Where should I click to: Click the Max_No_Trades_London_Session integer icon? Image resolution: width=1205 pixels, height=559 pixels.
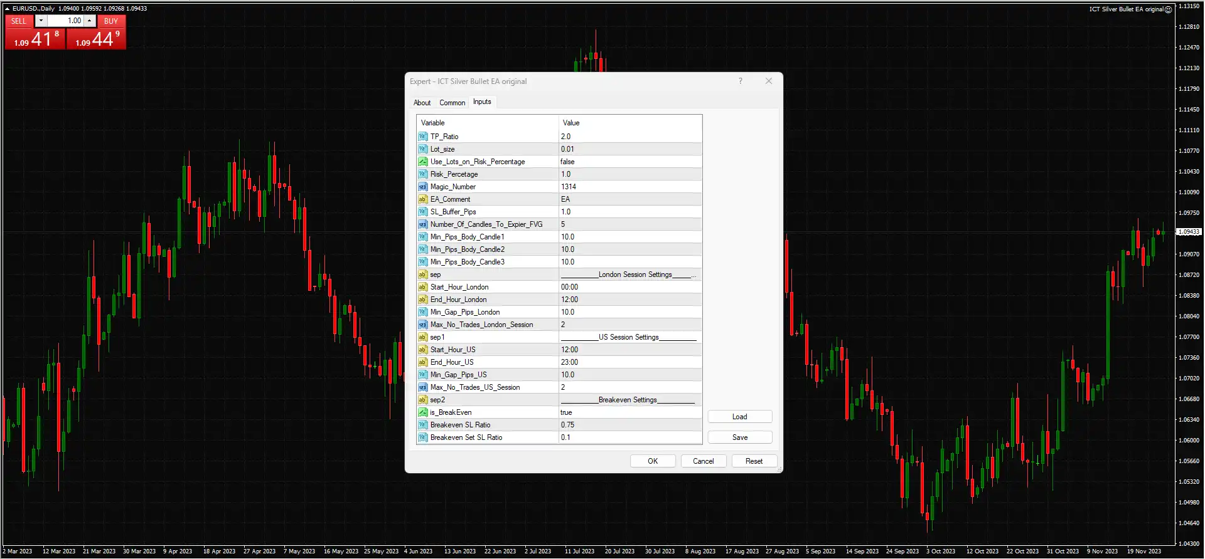tap(422, 325)
